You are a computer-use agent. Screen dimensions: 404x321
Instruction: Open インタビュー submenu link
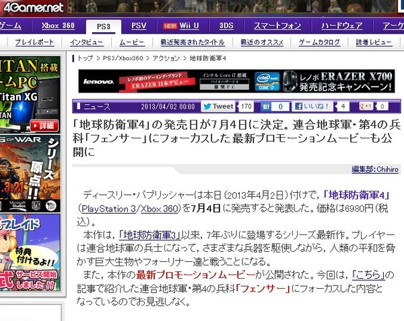[87, 42]
